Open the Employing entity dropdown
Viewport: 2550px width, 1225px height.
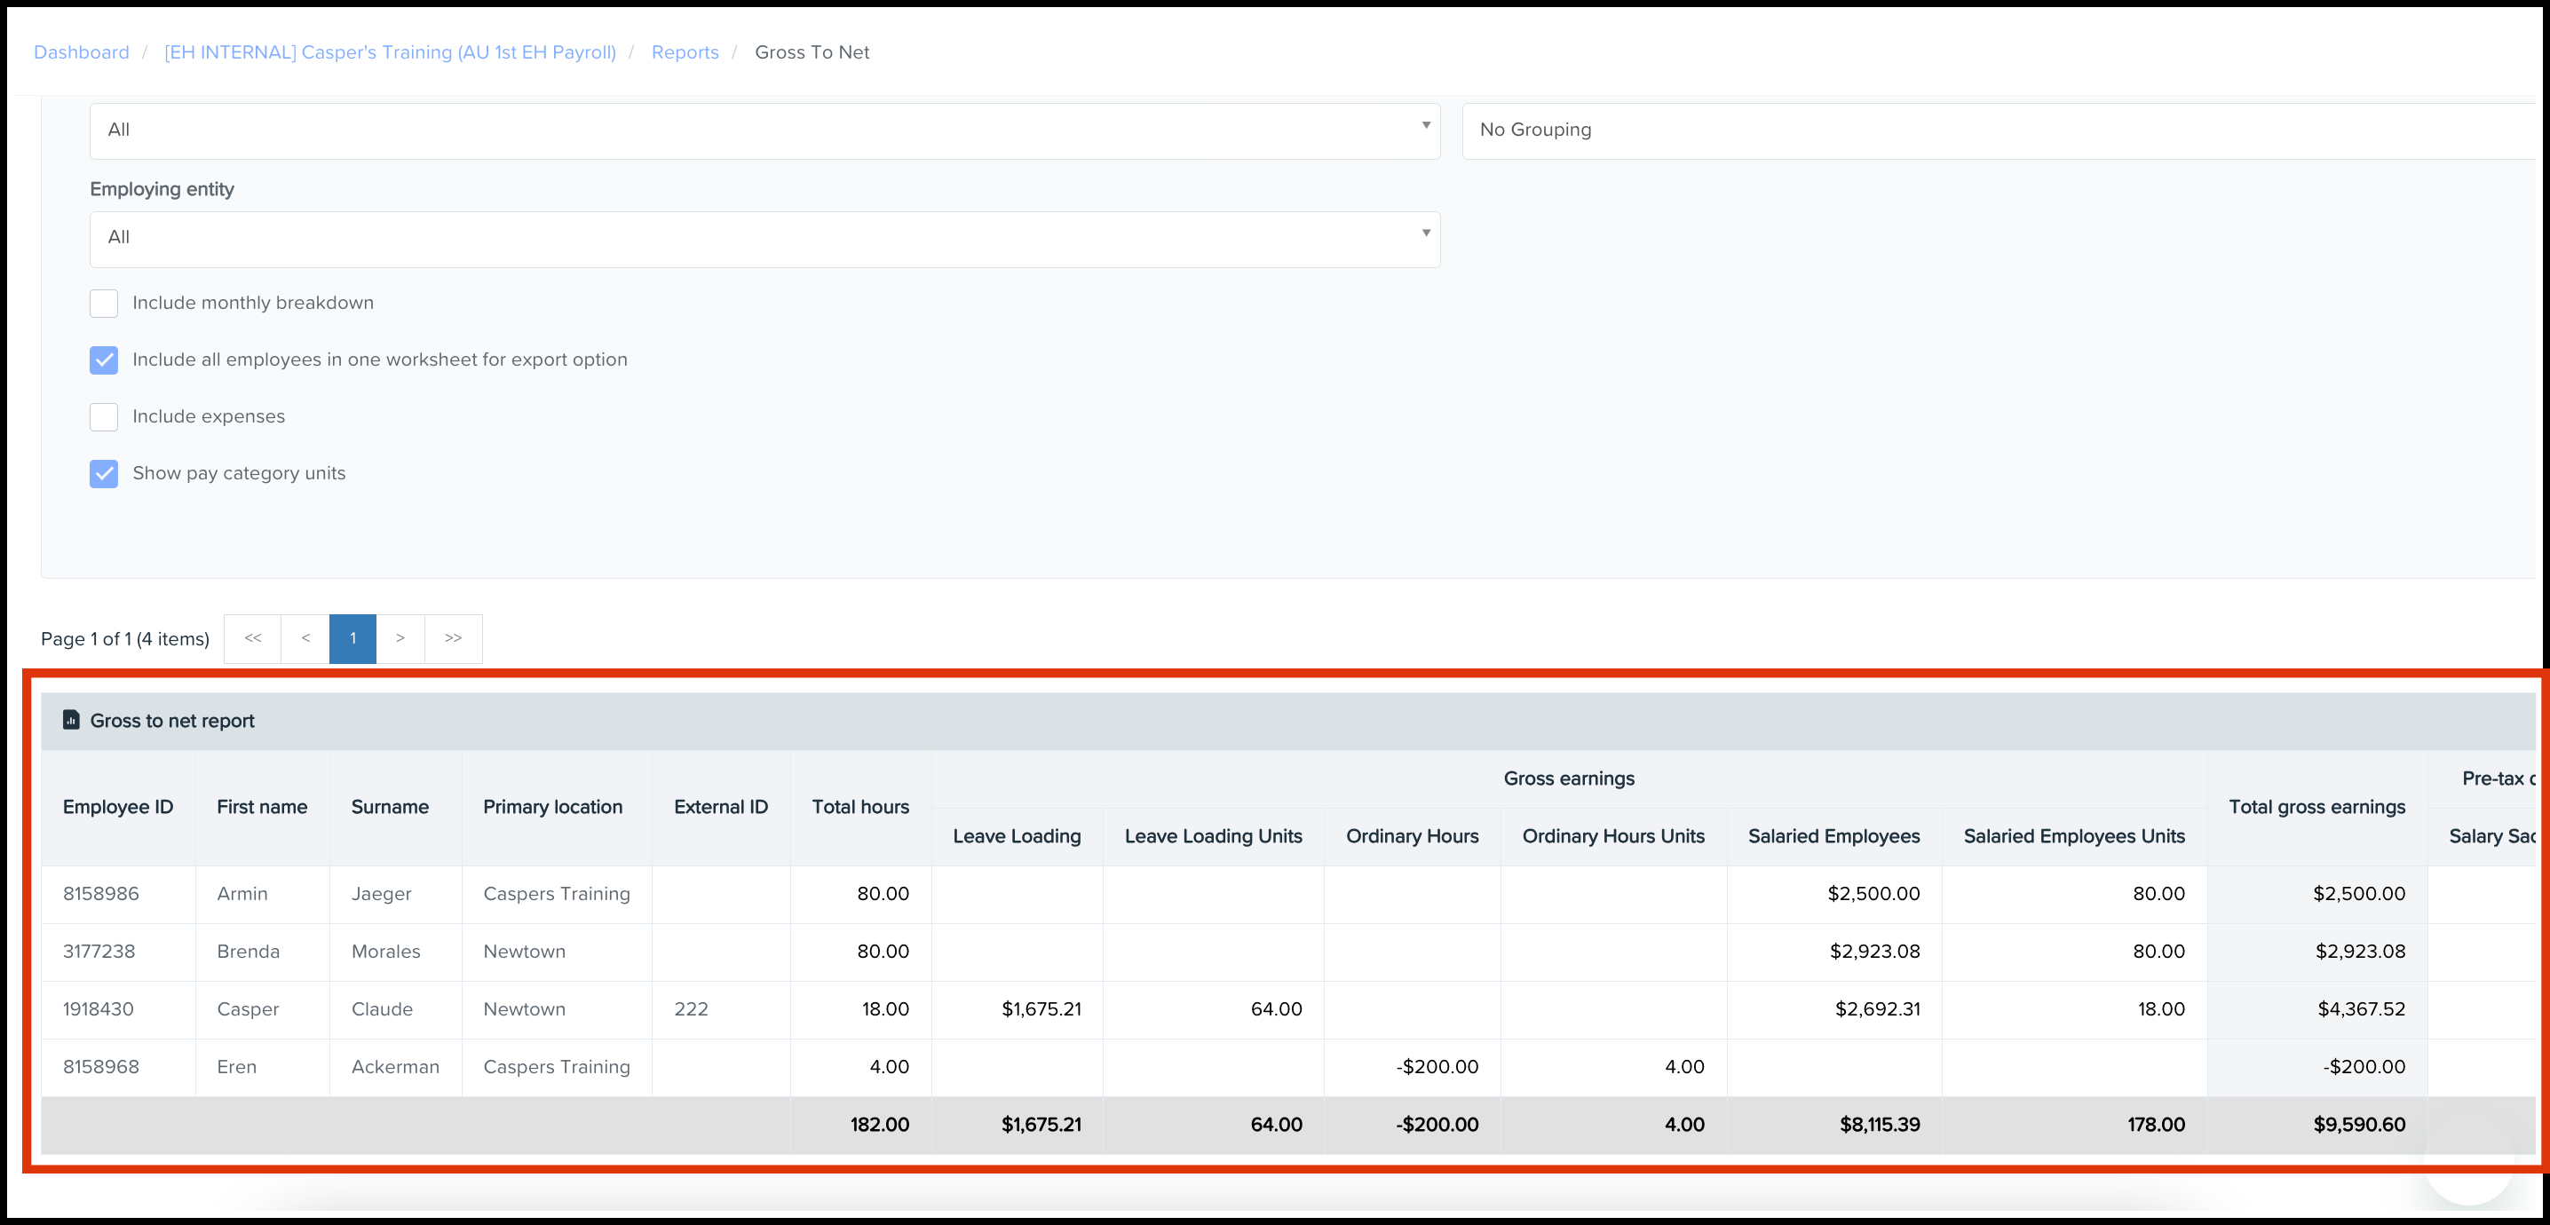point(764,239)
